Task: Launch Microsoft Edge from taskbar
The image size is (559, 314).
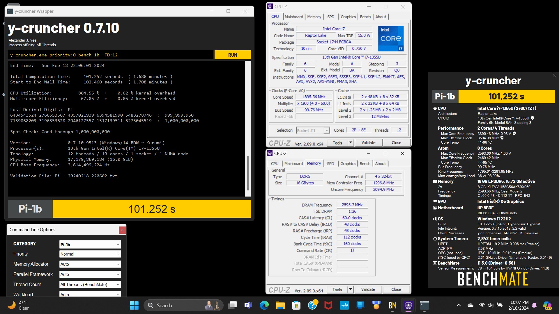Action: point(264,306)
